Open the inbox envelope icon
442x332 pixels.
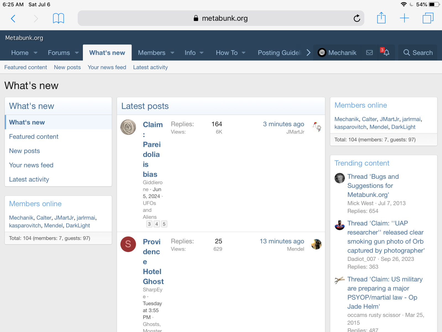[369, 53]
